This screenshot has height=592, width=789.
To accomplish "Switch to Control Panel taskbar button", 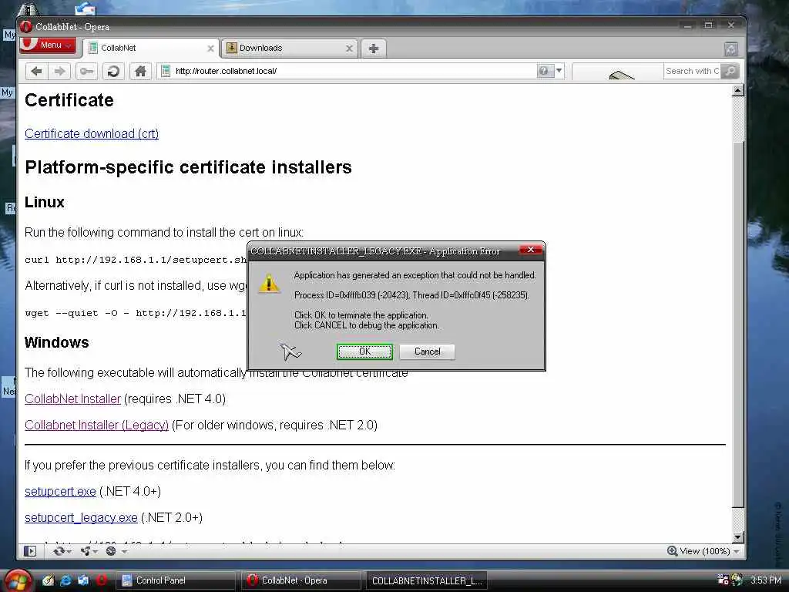I will coord(176,581).
